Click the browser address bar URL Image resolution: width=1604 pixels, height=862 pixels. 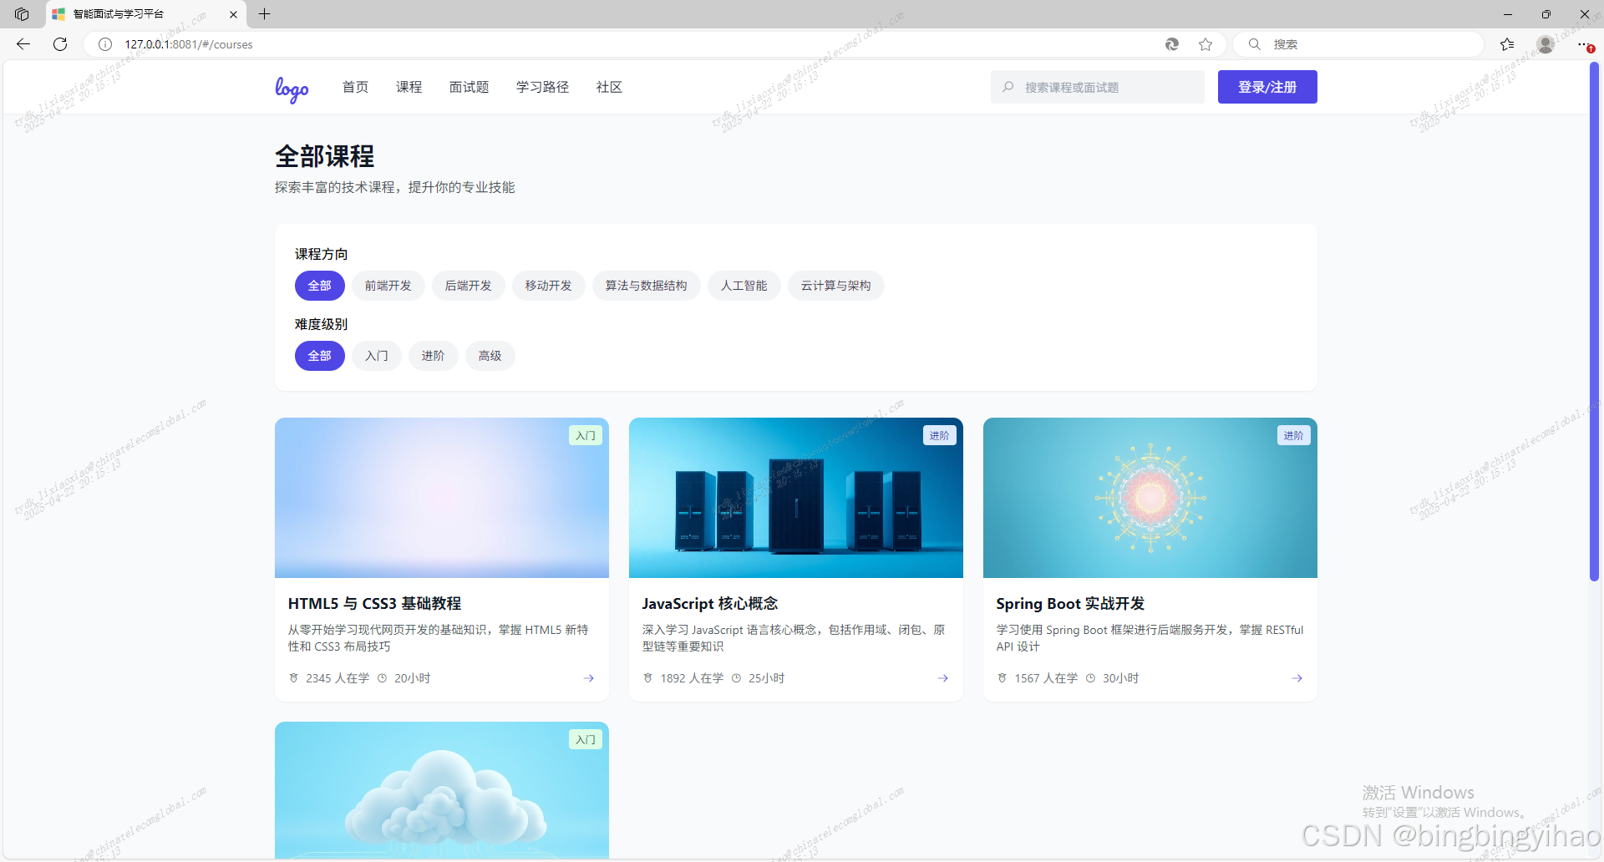coord(189,44)
